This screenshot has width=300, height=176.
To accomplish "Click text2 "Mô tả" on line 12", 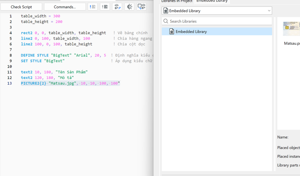I will [x=47, y=77].
